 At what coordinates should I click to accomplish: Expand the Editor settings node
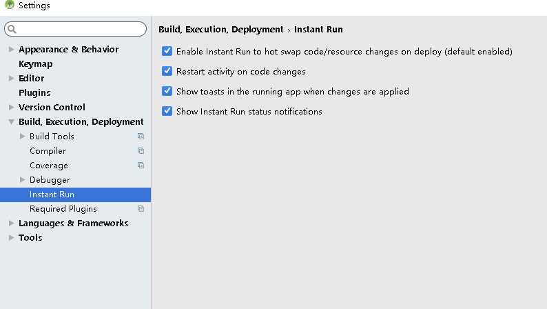pyautogui.click(x=11, y=79)
